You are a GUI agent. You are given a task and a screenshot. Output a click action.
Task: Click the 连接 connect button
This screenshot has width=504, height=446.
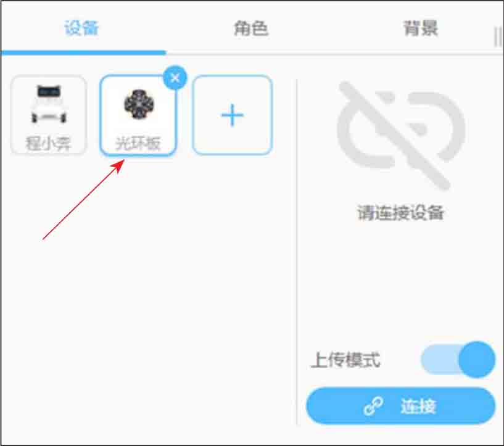tap(401, 406)
